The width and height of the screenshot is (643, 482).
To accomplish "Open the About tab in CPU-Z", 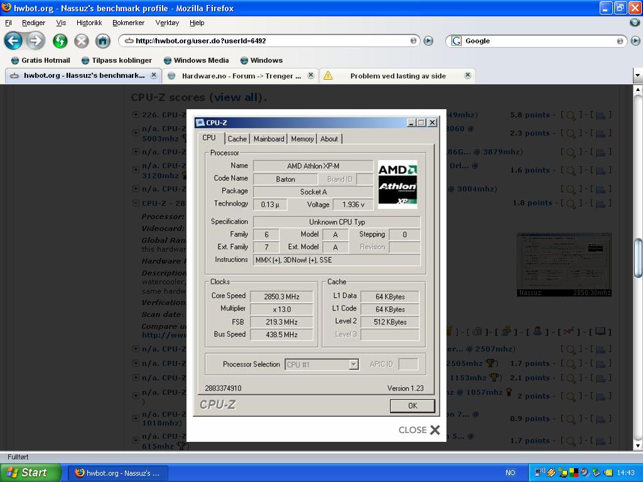I will point(329,139).
